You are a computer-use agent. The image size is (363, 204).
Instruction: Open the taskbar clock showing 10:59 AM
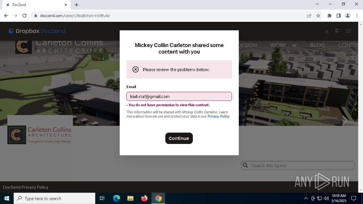(x=339, y=198)
